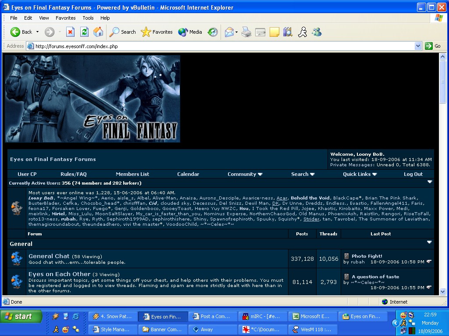This screenshot has height=336, width=449.
Task: Switch to Microsoft Excel taskbar window
Action: tap(313, 316)
